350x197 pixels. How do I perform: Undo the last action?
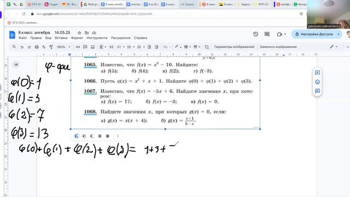[22, 47]
